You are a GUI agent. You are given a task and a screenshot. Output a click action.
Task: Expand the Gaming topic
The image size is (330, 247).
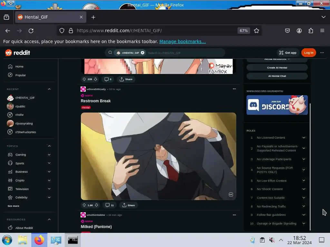click(x=49, y=155)
